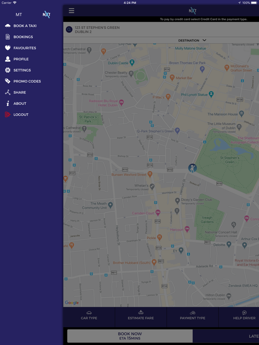Screen dimensions: 259x345
Task: Tap the Brown Thomas Car Park pin
Action: 202,69
